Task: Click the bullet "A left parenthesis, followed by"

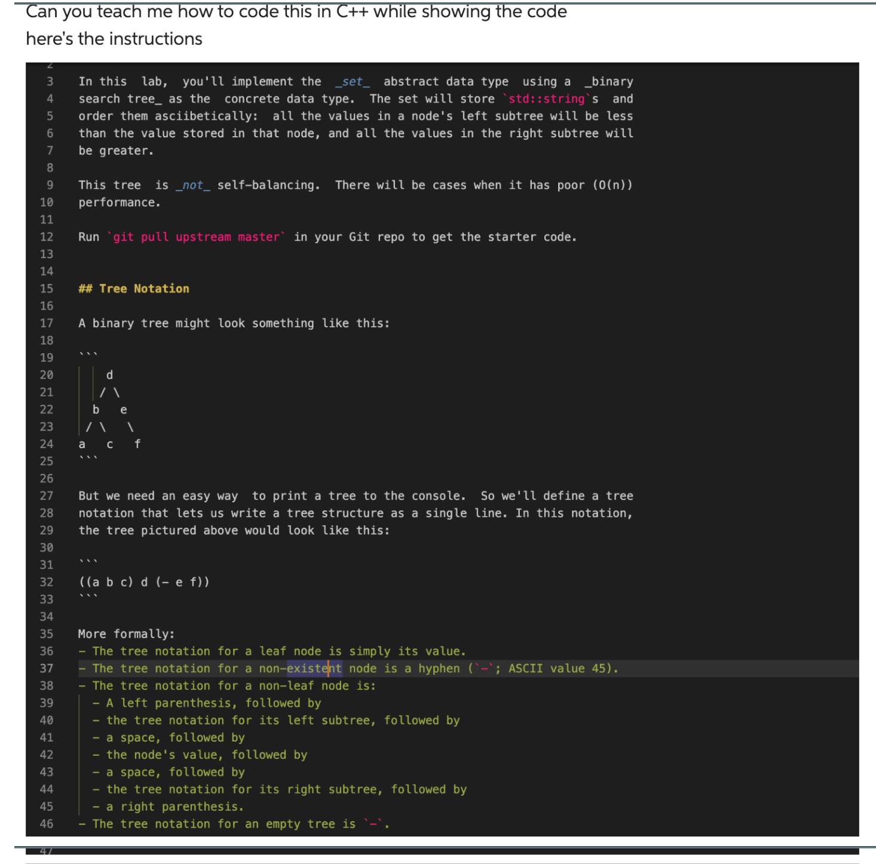Action: click(206, 703)
